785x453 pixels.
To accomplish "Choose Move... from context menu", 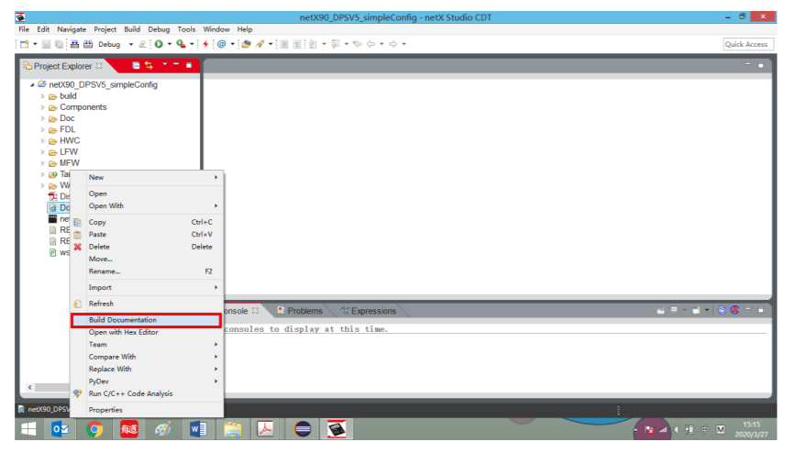I will coord(147,260).
